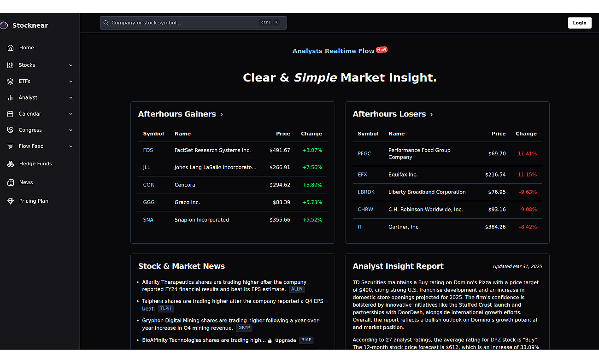Click the $355.66 price cell
The image size is (599, 363).
[280, 220]
